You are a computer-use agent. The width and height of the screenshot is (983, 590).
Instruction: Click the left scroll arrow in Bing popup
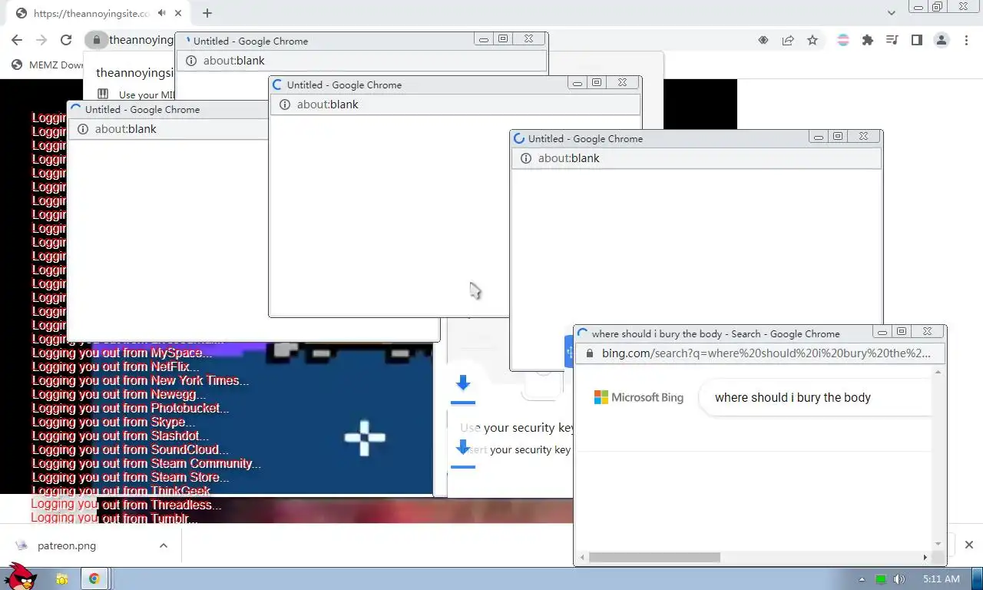(x=582, y=557)
